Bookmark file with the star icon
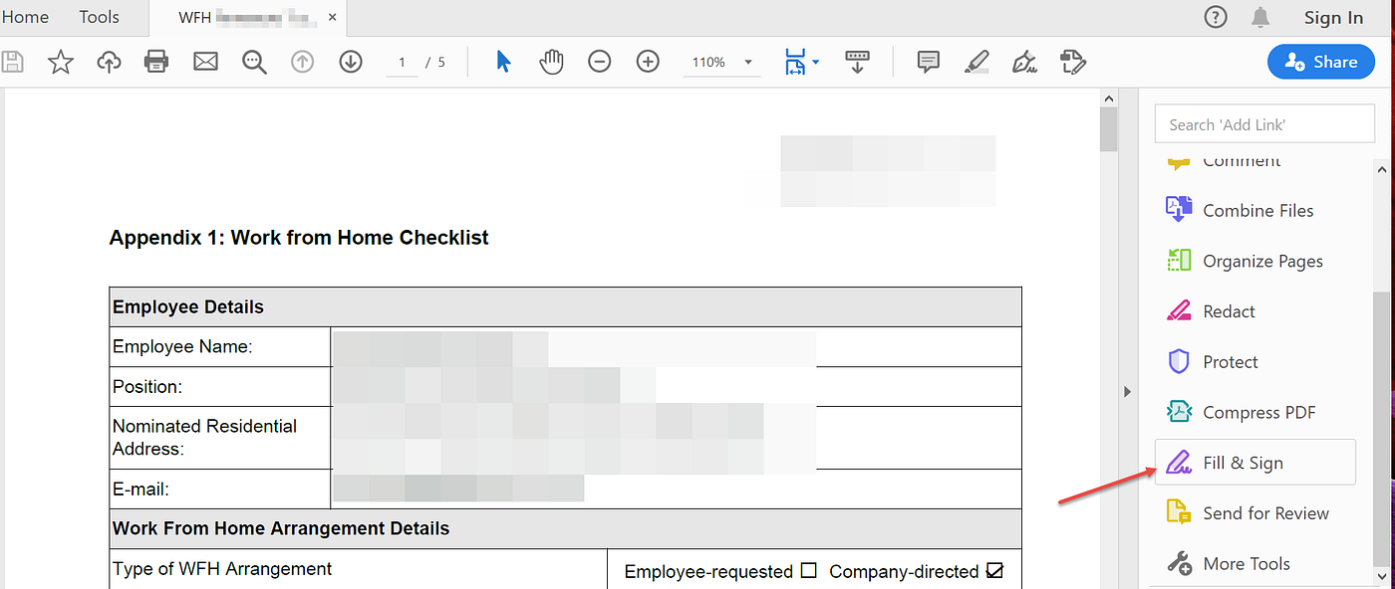The image size is (1395, 589). [x=61, y=62]
